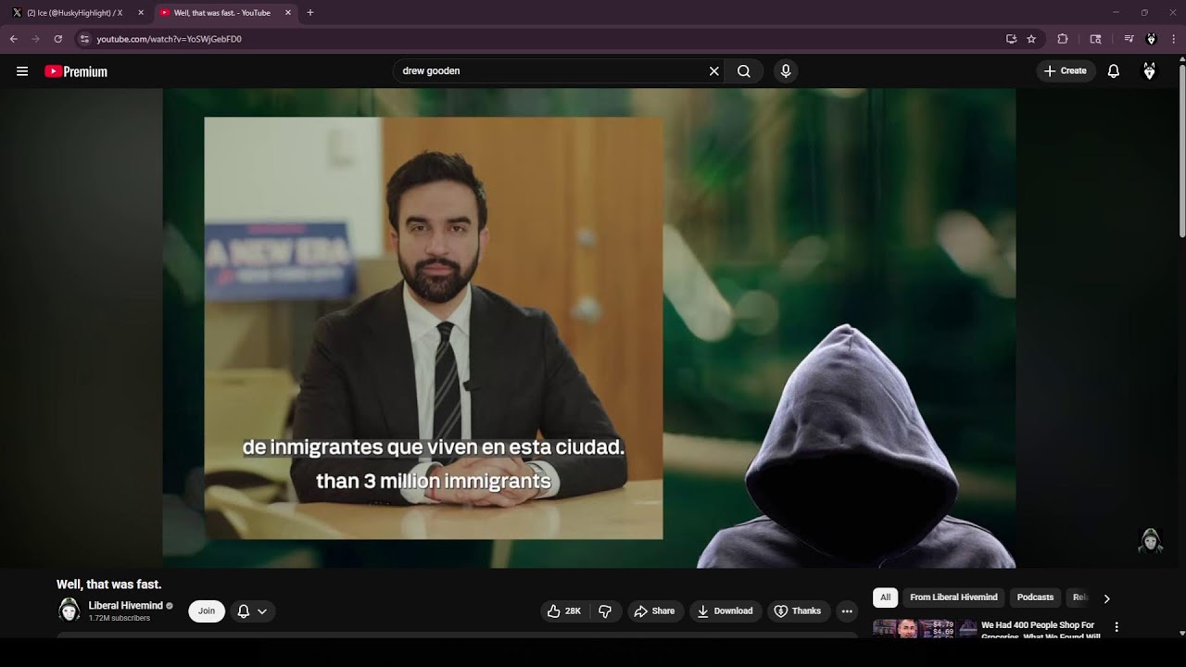Start voice search with microphone icon
Viewport: 1186px width, 667px height.
point(786,71)
